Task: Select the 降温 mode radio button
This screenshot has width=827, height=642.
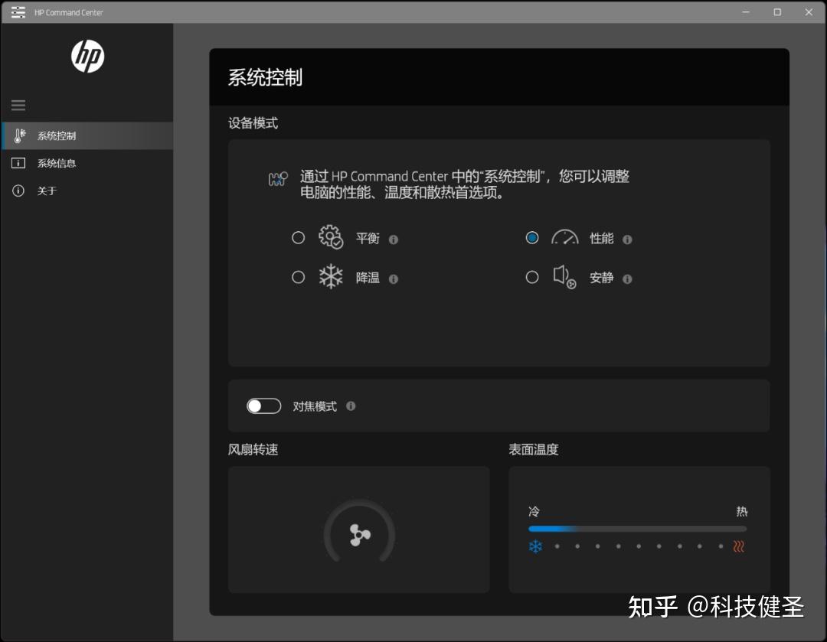Action: 299,277
